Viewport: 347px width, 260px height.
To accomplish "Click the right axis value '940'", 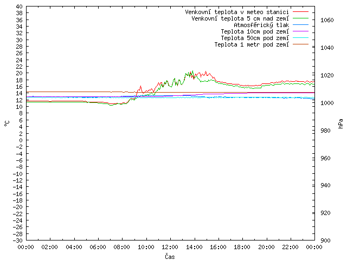I will pos(325,185).
